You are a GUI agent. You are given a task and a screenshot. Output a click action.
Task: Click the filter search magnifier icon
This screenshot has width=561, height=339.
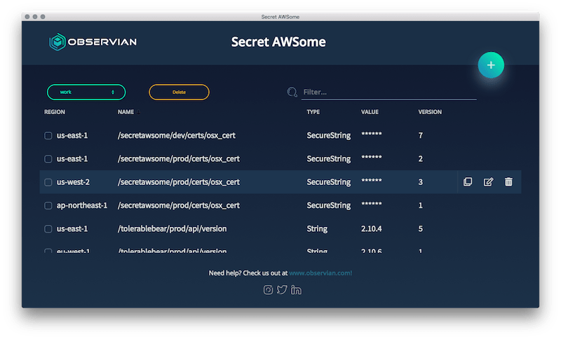(x=292, y=92)
